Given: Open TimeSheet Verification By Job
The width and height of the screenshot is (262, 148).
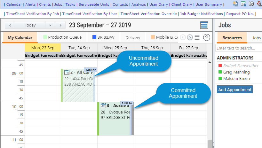Looking at the screenshot, I should [33, 14].
